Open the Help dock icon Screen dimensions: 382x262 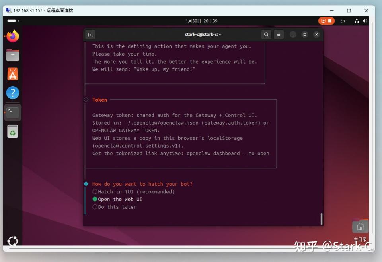coord(13,92)
